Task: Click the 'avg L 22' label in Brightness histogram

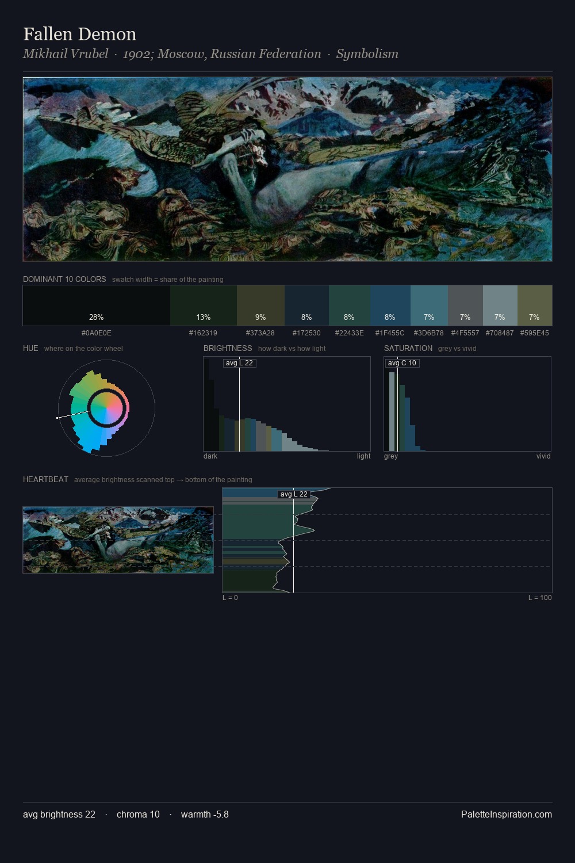Action: tap(240, 363)
